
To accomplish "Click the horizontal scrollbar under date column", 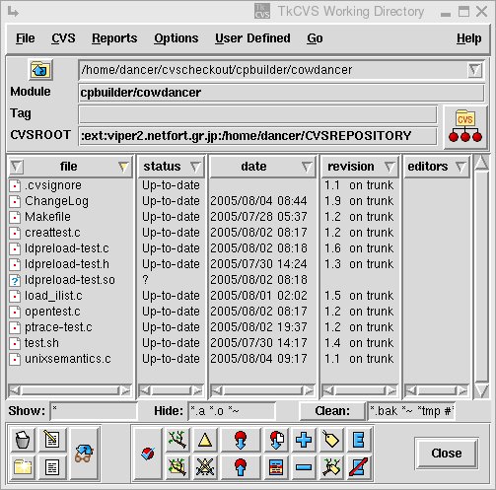I will click(x=262, y=390).
